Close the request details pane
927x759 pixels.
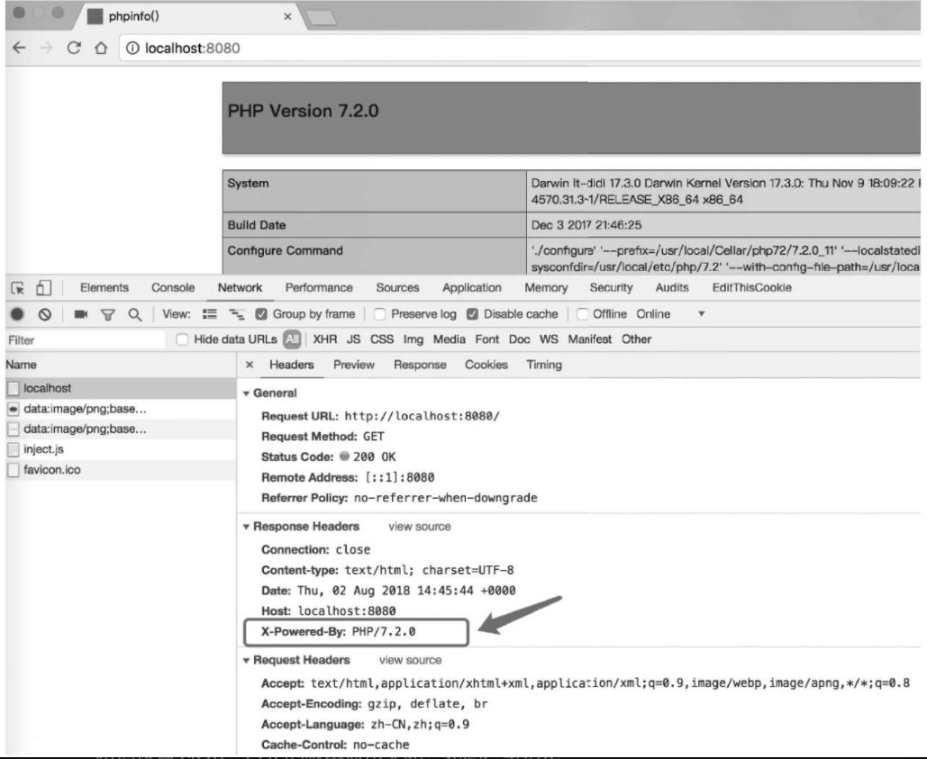pos(250,365)
